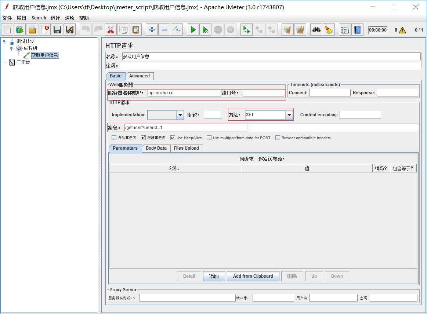This screenshot has width=427, height=314.
Task: Select 线程组 label in the tree
Action: [x=30, y=48]
